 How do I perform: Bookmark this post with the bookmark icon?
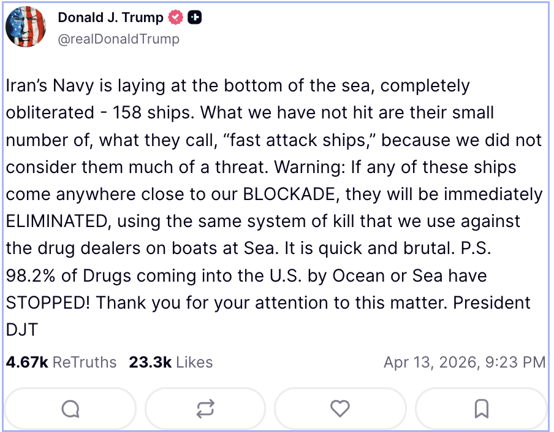(x=482, y=408)
